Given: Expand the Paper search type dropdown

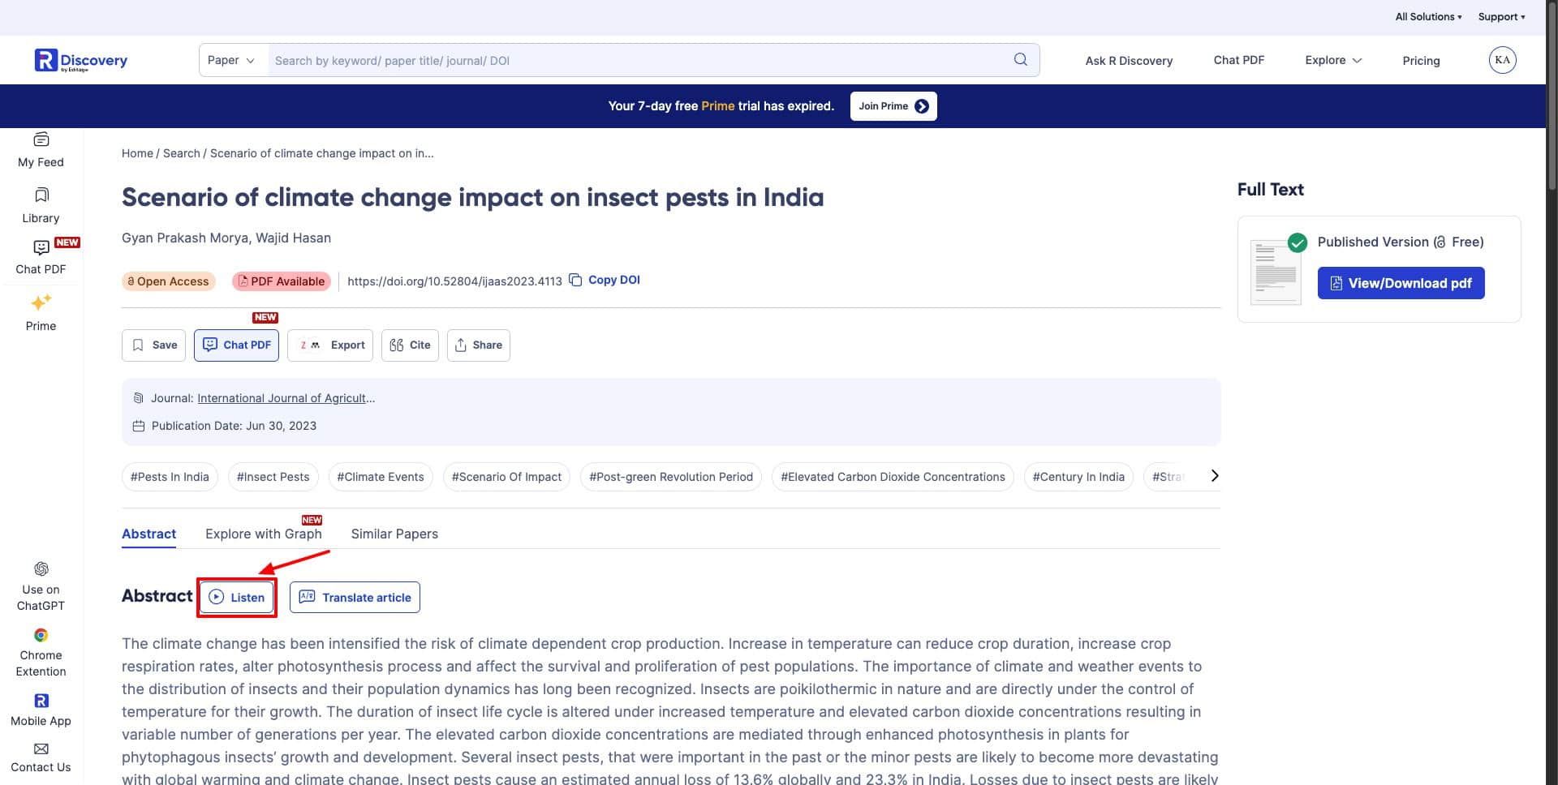Looking at the screenshot, I should coord(231,60).
